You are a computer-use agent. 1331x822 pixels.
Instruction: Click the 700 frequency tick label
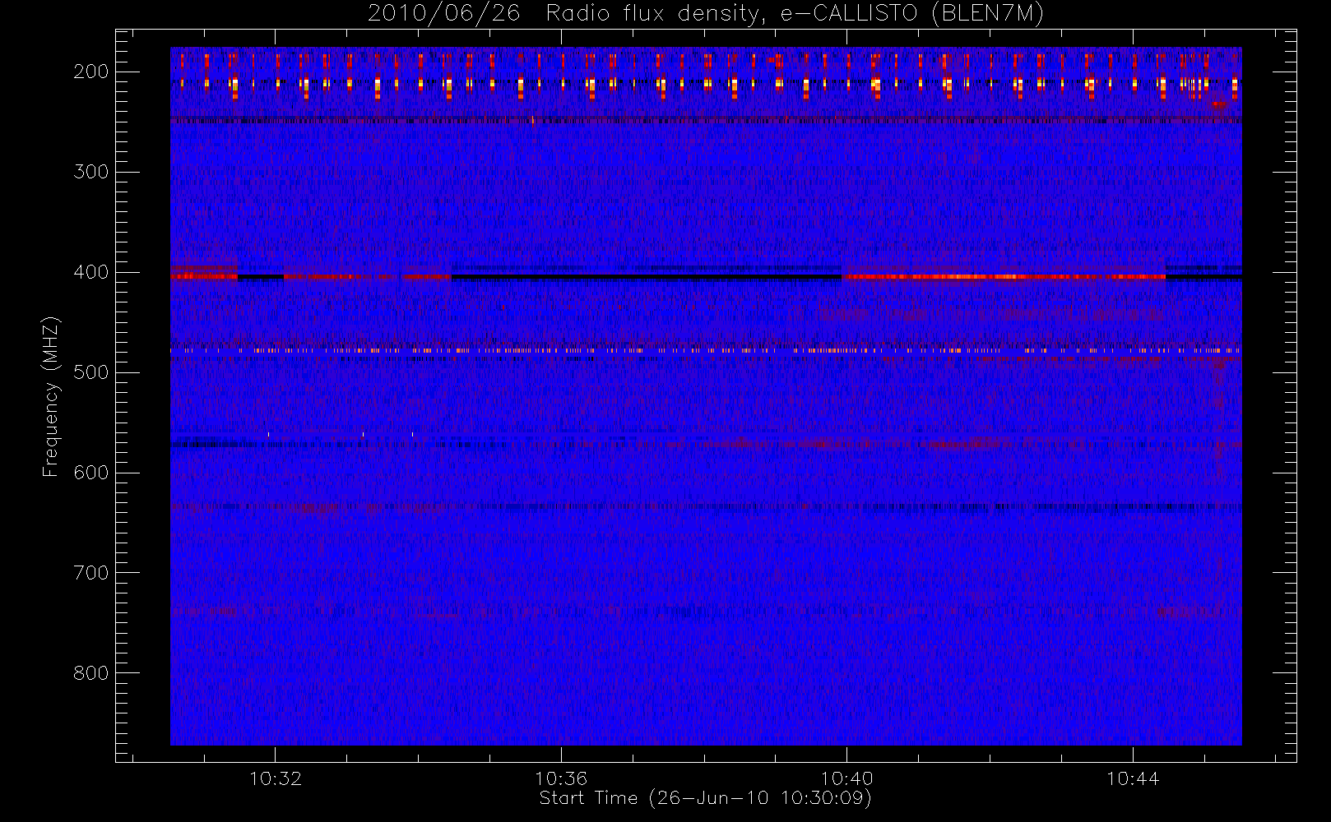point(90,573)
